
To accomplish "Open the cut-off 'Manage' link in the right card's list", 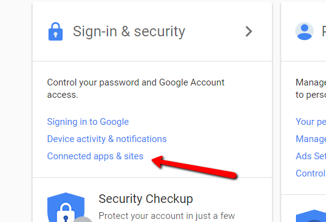I will [311, 139].
